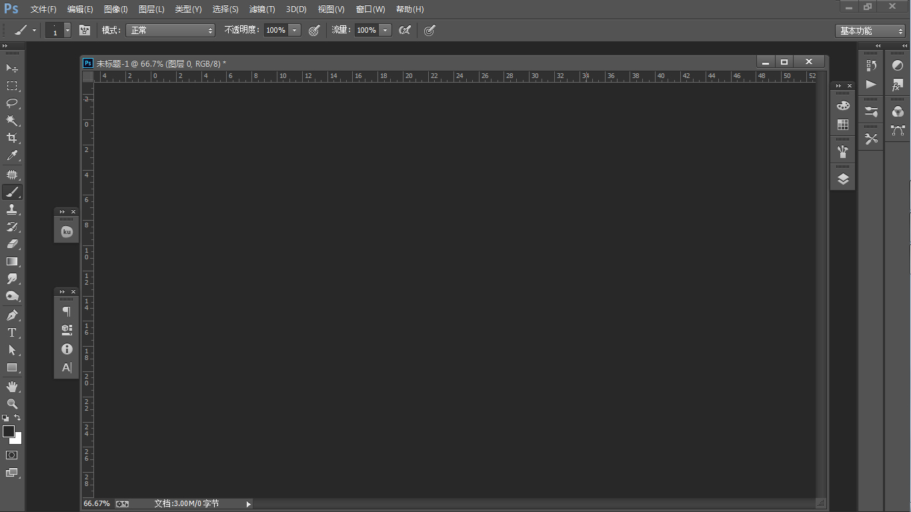Select the Gradient tool
The height and width of the screenshot is (512, 911).
click(12, 261)
